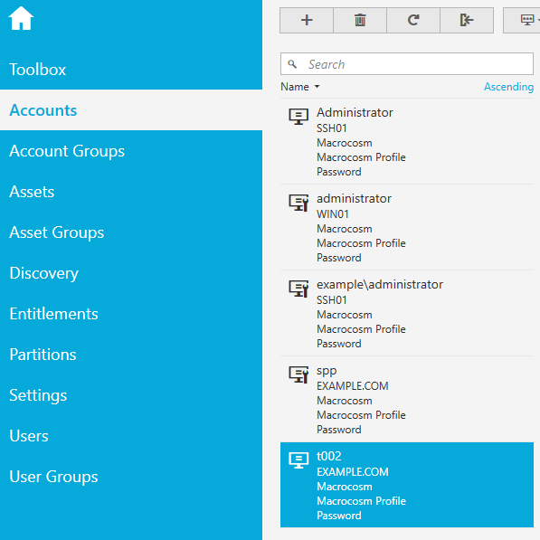Click the Home icon
Image resolution: width=540 pixels, height=540 pixels.
[21, 19]
